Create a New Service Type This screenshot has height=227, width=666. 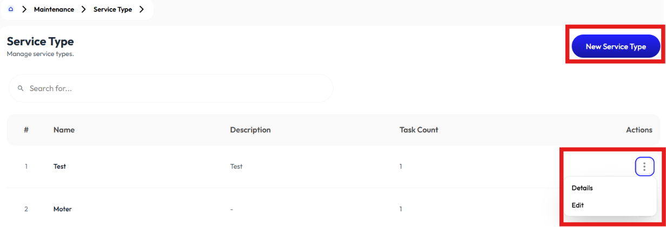[616, 46]
